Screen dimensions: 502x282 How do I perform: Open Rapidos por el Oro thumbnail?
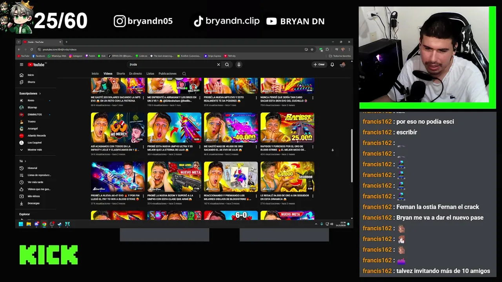click(x=287, y=128)
